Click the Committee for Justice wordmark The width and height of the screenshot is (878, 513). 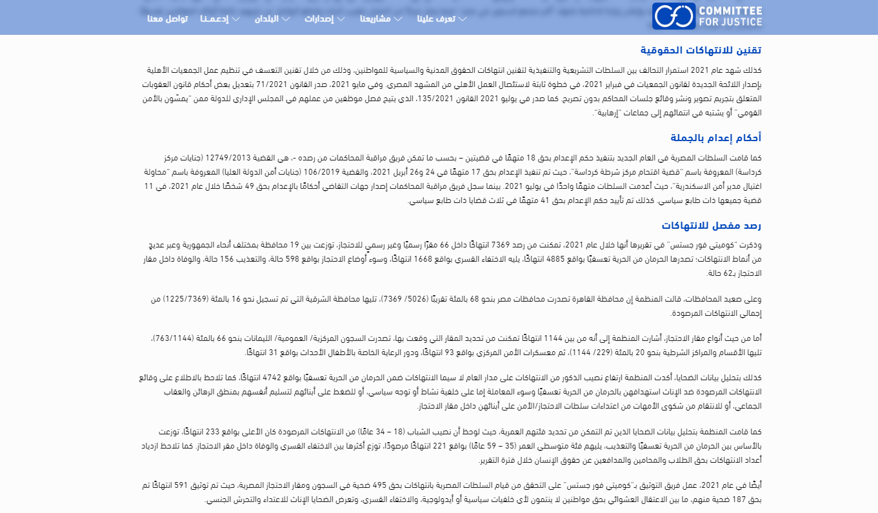(730, 15)
